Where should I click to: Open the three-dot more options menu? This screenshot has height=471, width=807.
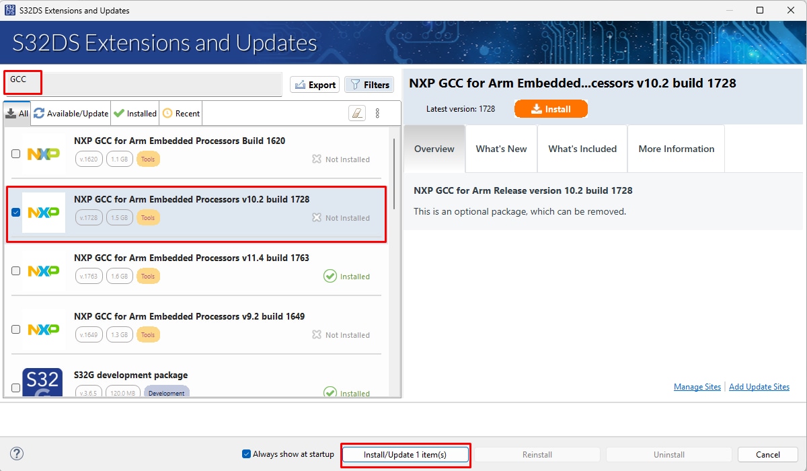[x=377, y=113]
